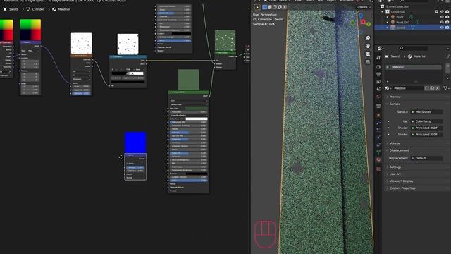This screenshot has width=451, height=254.
Task: Click the Base Color green swatch
Action: [197, 109]
